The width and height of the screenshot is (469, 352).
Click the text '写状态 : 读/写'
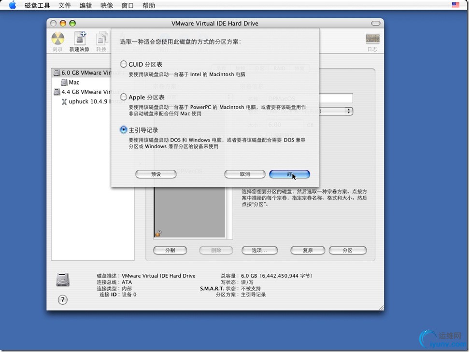[237, 282]
